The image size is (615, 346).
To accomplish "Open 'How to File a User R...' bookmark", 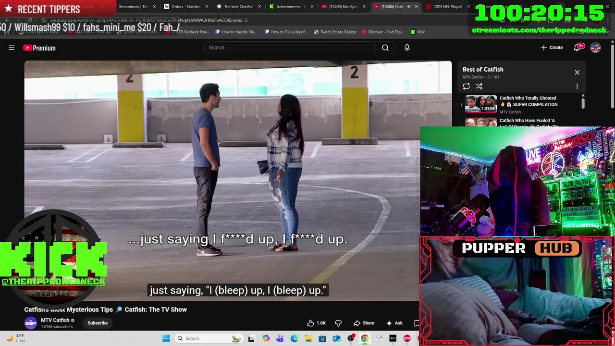I will tap(286, 32).
